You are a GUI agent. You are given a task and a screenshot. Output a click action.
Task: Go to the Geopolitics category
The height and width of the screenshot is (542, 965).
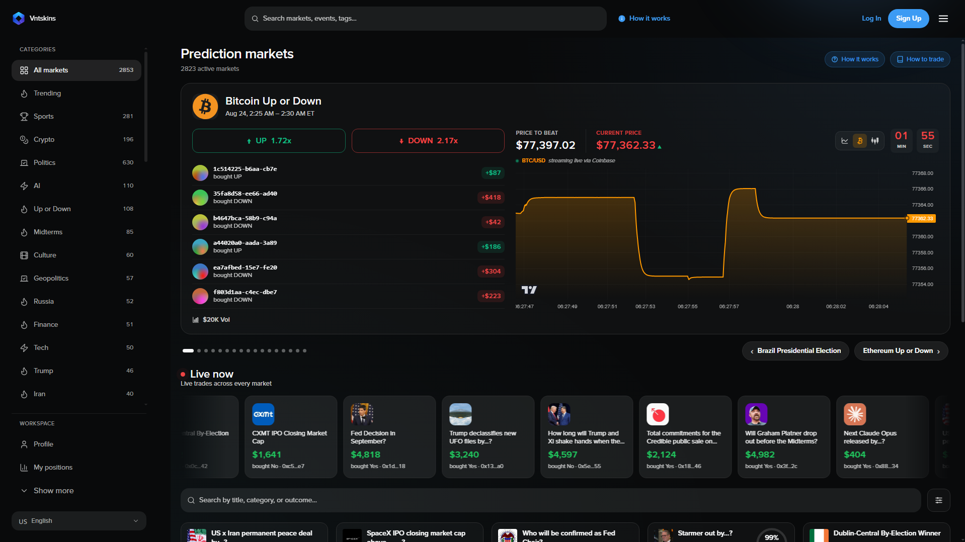pyautogui.click(x=76, y=279)
